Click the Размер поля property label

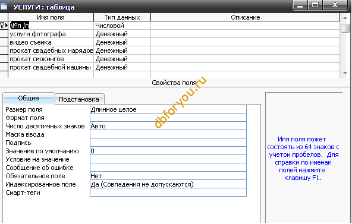pyautogui.click(x=24, y=109)
